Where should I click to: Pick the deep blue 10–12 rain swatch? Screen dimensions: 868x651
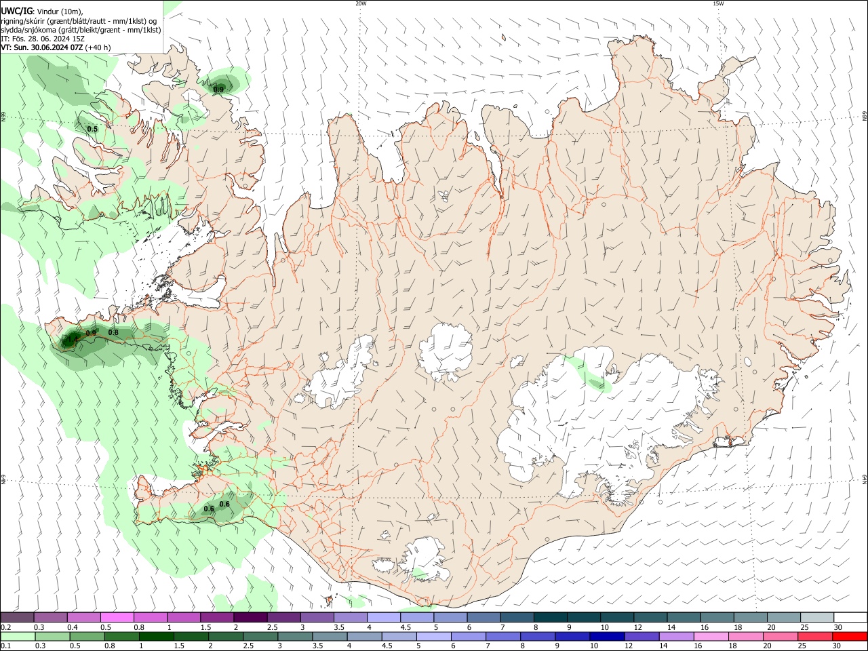[x=606, y=636]
